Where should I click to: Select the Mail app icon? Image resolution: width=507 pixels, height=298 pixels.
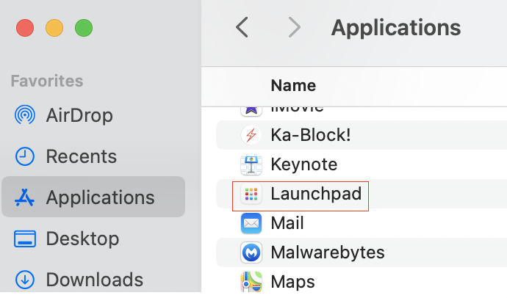tap(251, 223)
